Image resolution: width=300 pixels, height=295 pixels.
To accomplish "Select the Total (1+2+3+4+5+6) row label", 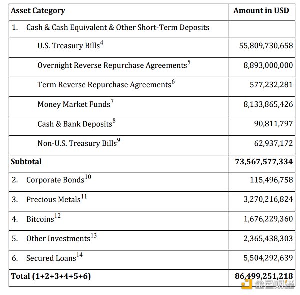I will click(51, 275).
